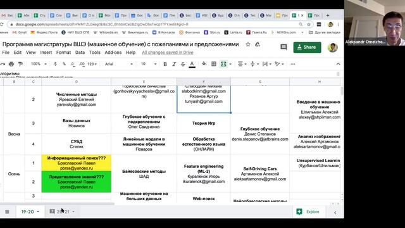Click the Explore button

pos(309,212)
